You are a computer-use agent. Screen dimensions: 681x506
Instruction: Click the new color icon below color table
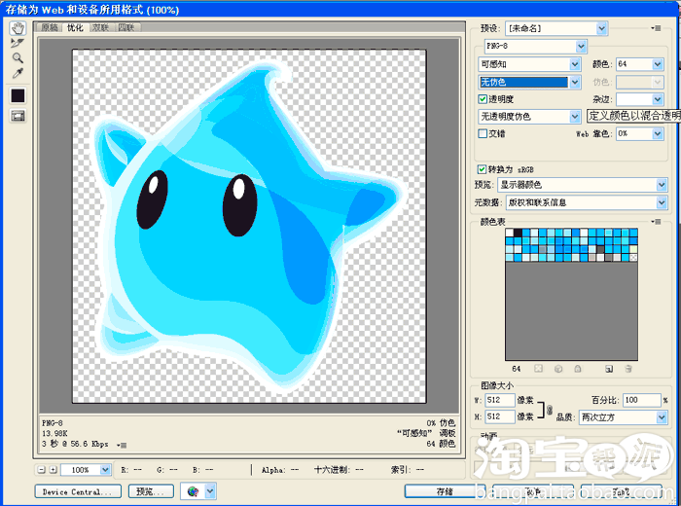click(x=609, y=369)
